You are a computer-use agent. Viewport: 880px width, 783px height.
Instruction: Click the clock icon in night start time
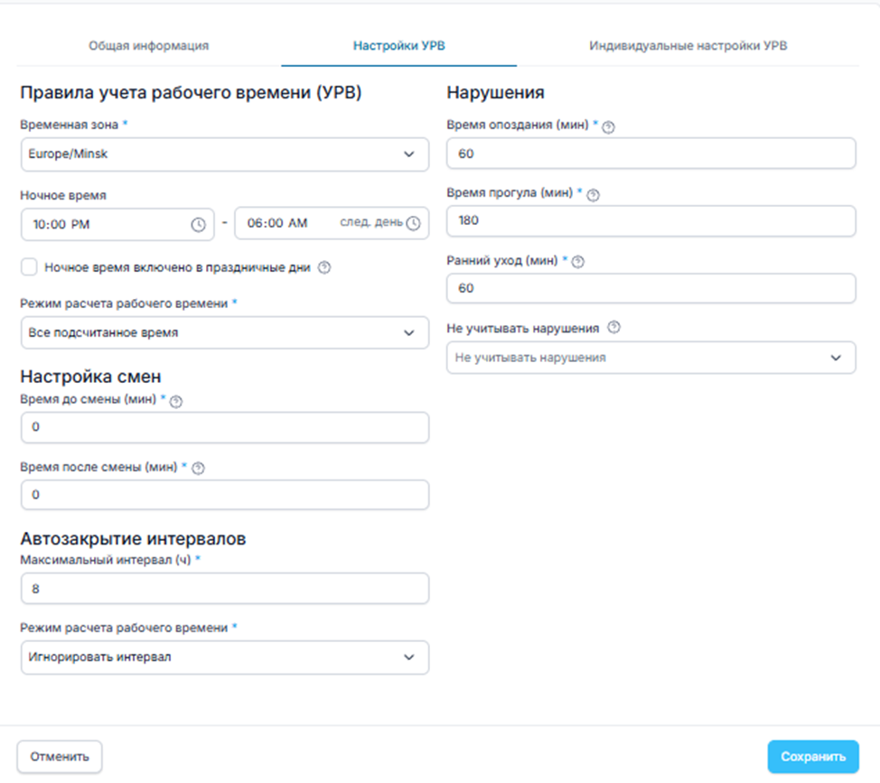tap(198, 225)
